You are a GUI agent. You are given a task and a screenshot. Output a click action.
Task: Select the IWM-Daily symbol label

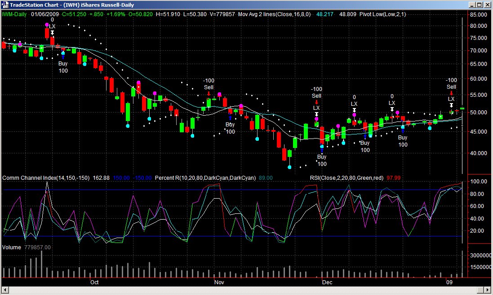[14, 14]
